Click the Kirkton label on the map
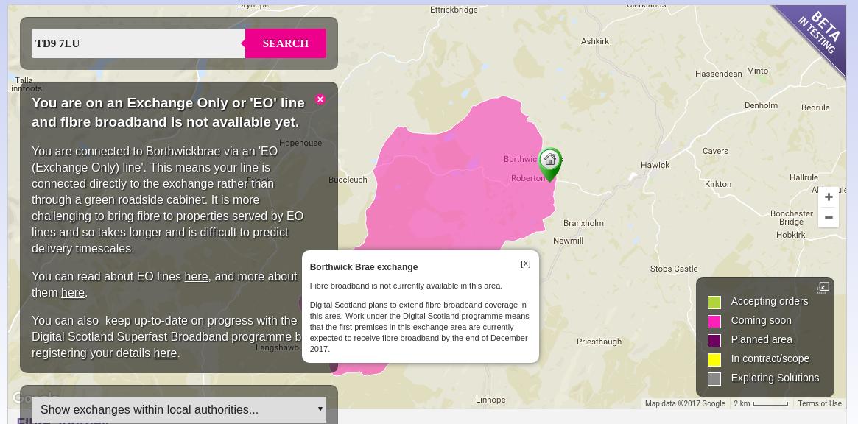Viewport: 858px width, 424px height. coord(718,184)
